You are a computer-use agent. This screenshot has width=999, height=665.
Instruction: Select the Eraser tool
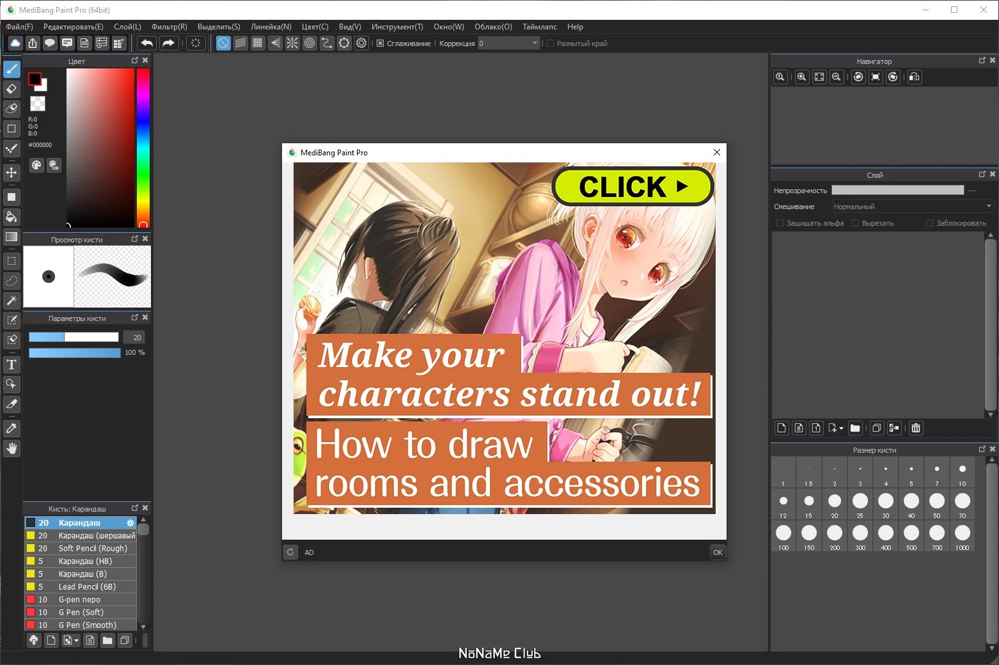(x=12, y=89)
